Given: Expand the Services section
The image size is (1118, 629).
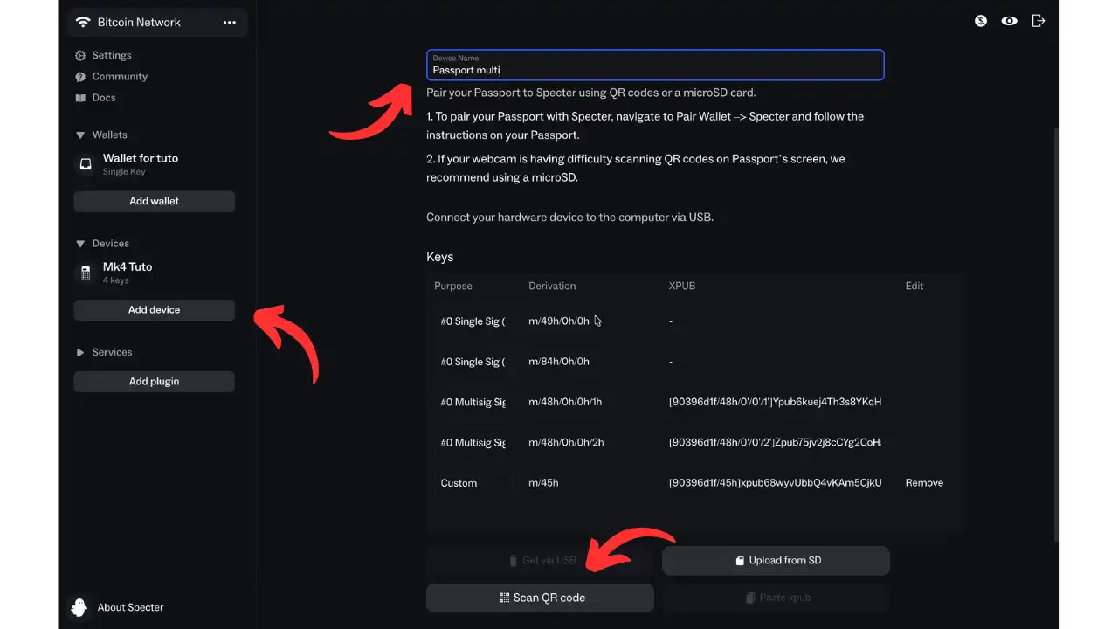Looking at the screenshot, I should click(104, 352).
